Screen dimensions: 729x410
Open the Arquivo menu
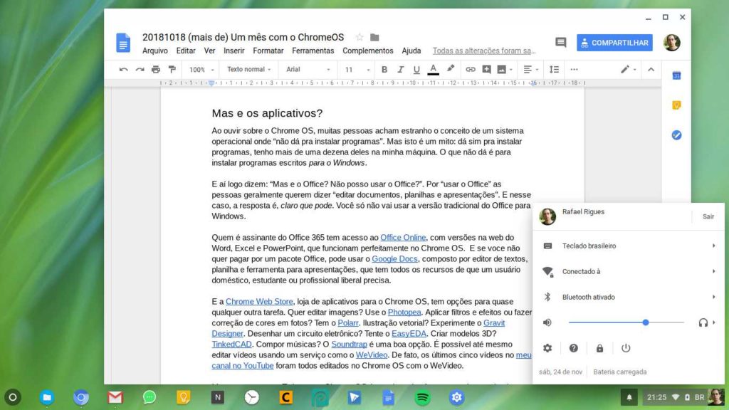tap(154, 51)
